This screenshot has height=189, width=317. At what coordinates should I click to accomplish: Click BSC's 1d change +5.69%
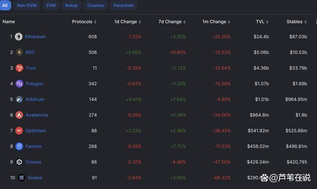(134, 52)
